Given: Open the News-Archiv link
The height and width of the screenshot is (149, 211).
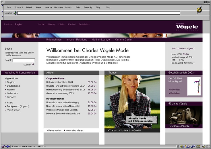Looking at the screenshot, I should coord(55,130).
